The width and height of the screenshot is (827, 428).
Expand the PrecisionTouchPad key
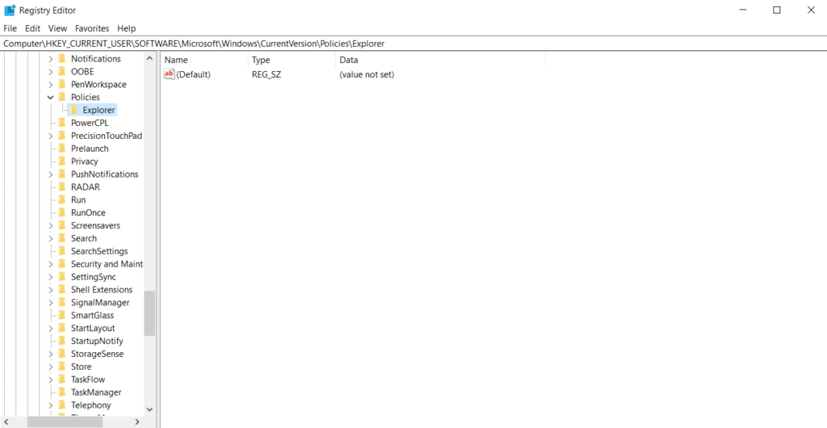[51, 136]
